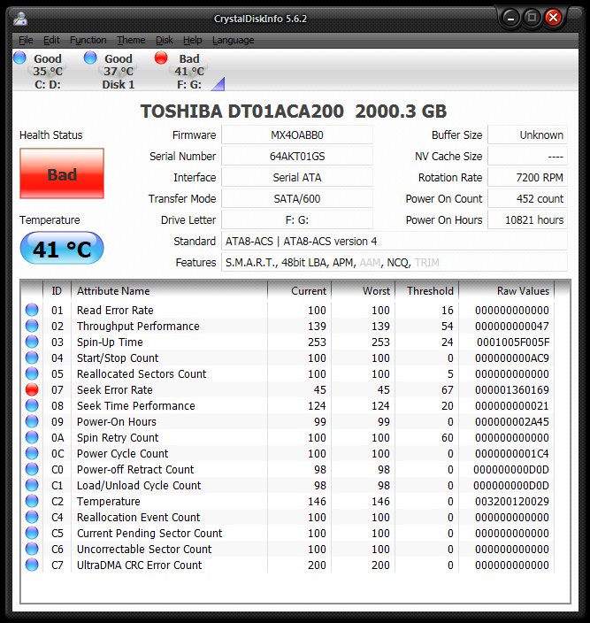The height and width of the screenshot is (623, 590).
Task: Click blue Good orb for C: D: disk
Action: point(19,58)
